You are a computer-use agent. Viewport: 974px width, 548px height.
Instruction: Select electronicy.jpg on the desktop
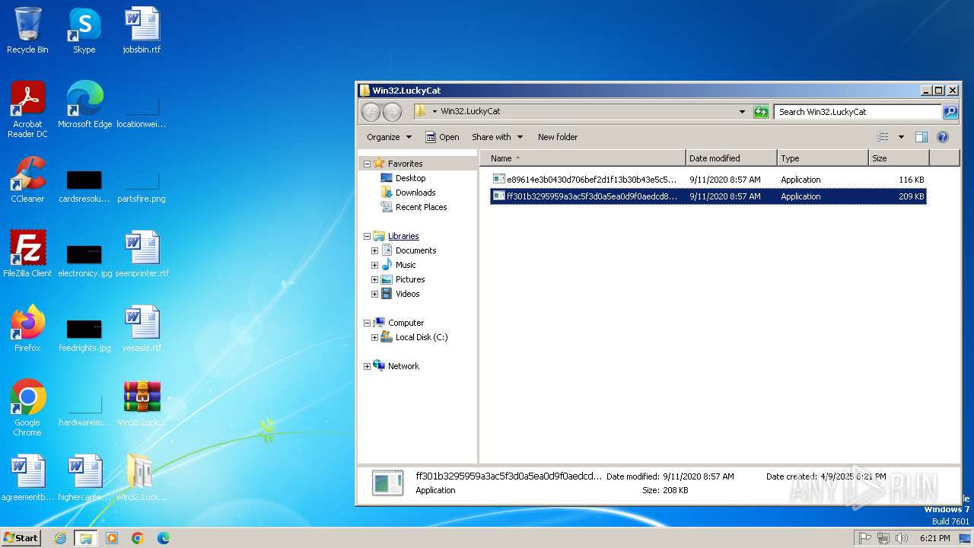click(x=84, y=260)
